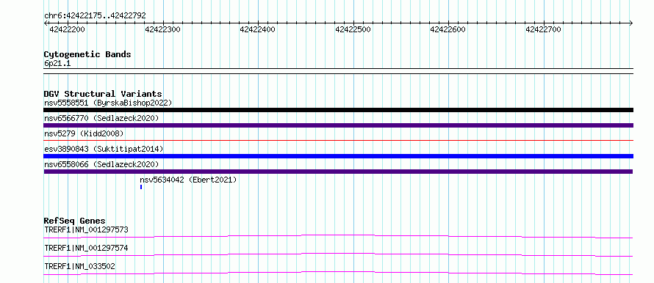Click the 6p21.1 band label
The height and width of the screenshot is (283, 654).
(57, 64)
